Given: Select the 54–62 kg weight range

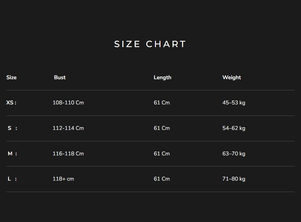Looking at the screenshot, I should [234, 128].
